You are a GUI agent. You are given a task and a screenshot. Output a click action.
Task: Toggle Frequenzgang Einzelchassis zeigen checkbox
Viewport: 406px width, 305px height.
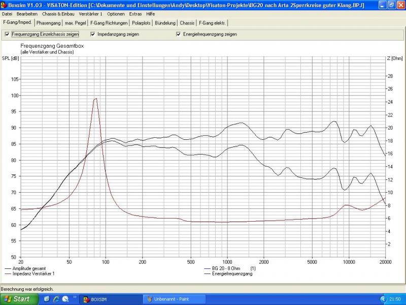tap(7, 34)
